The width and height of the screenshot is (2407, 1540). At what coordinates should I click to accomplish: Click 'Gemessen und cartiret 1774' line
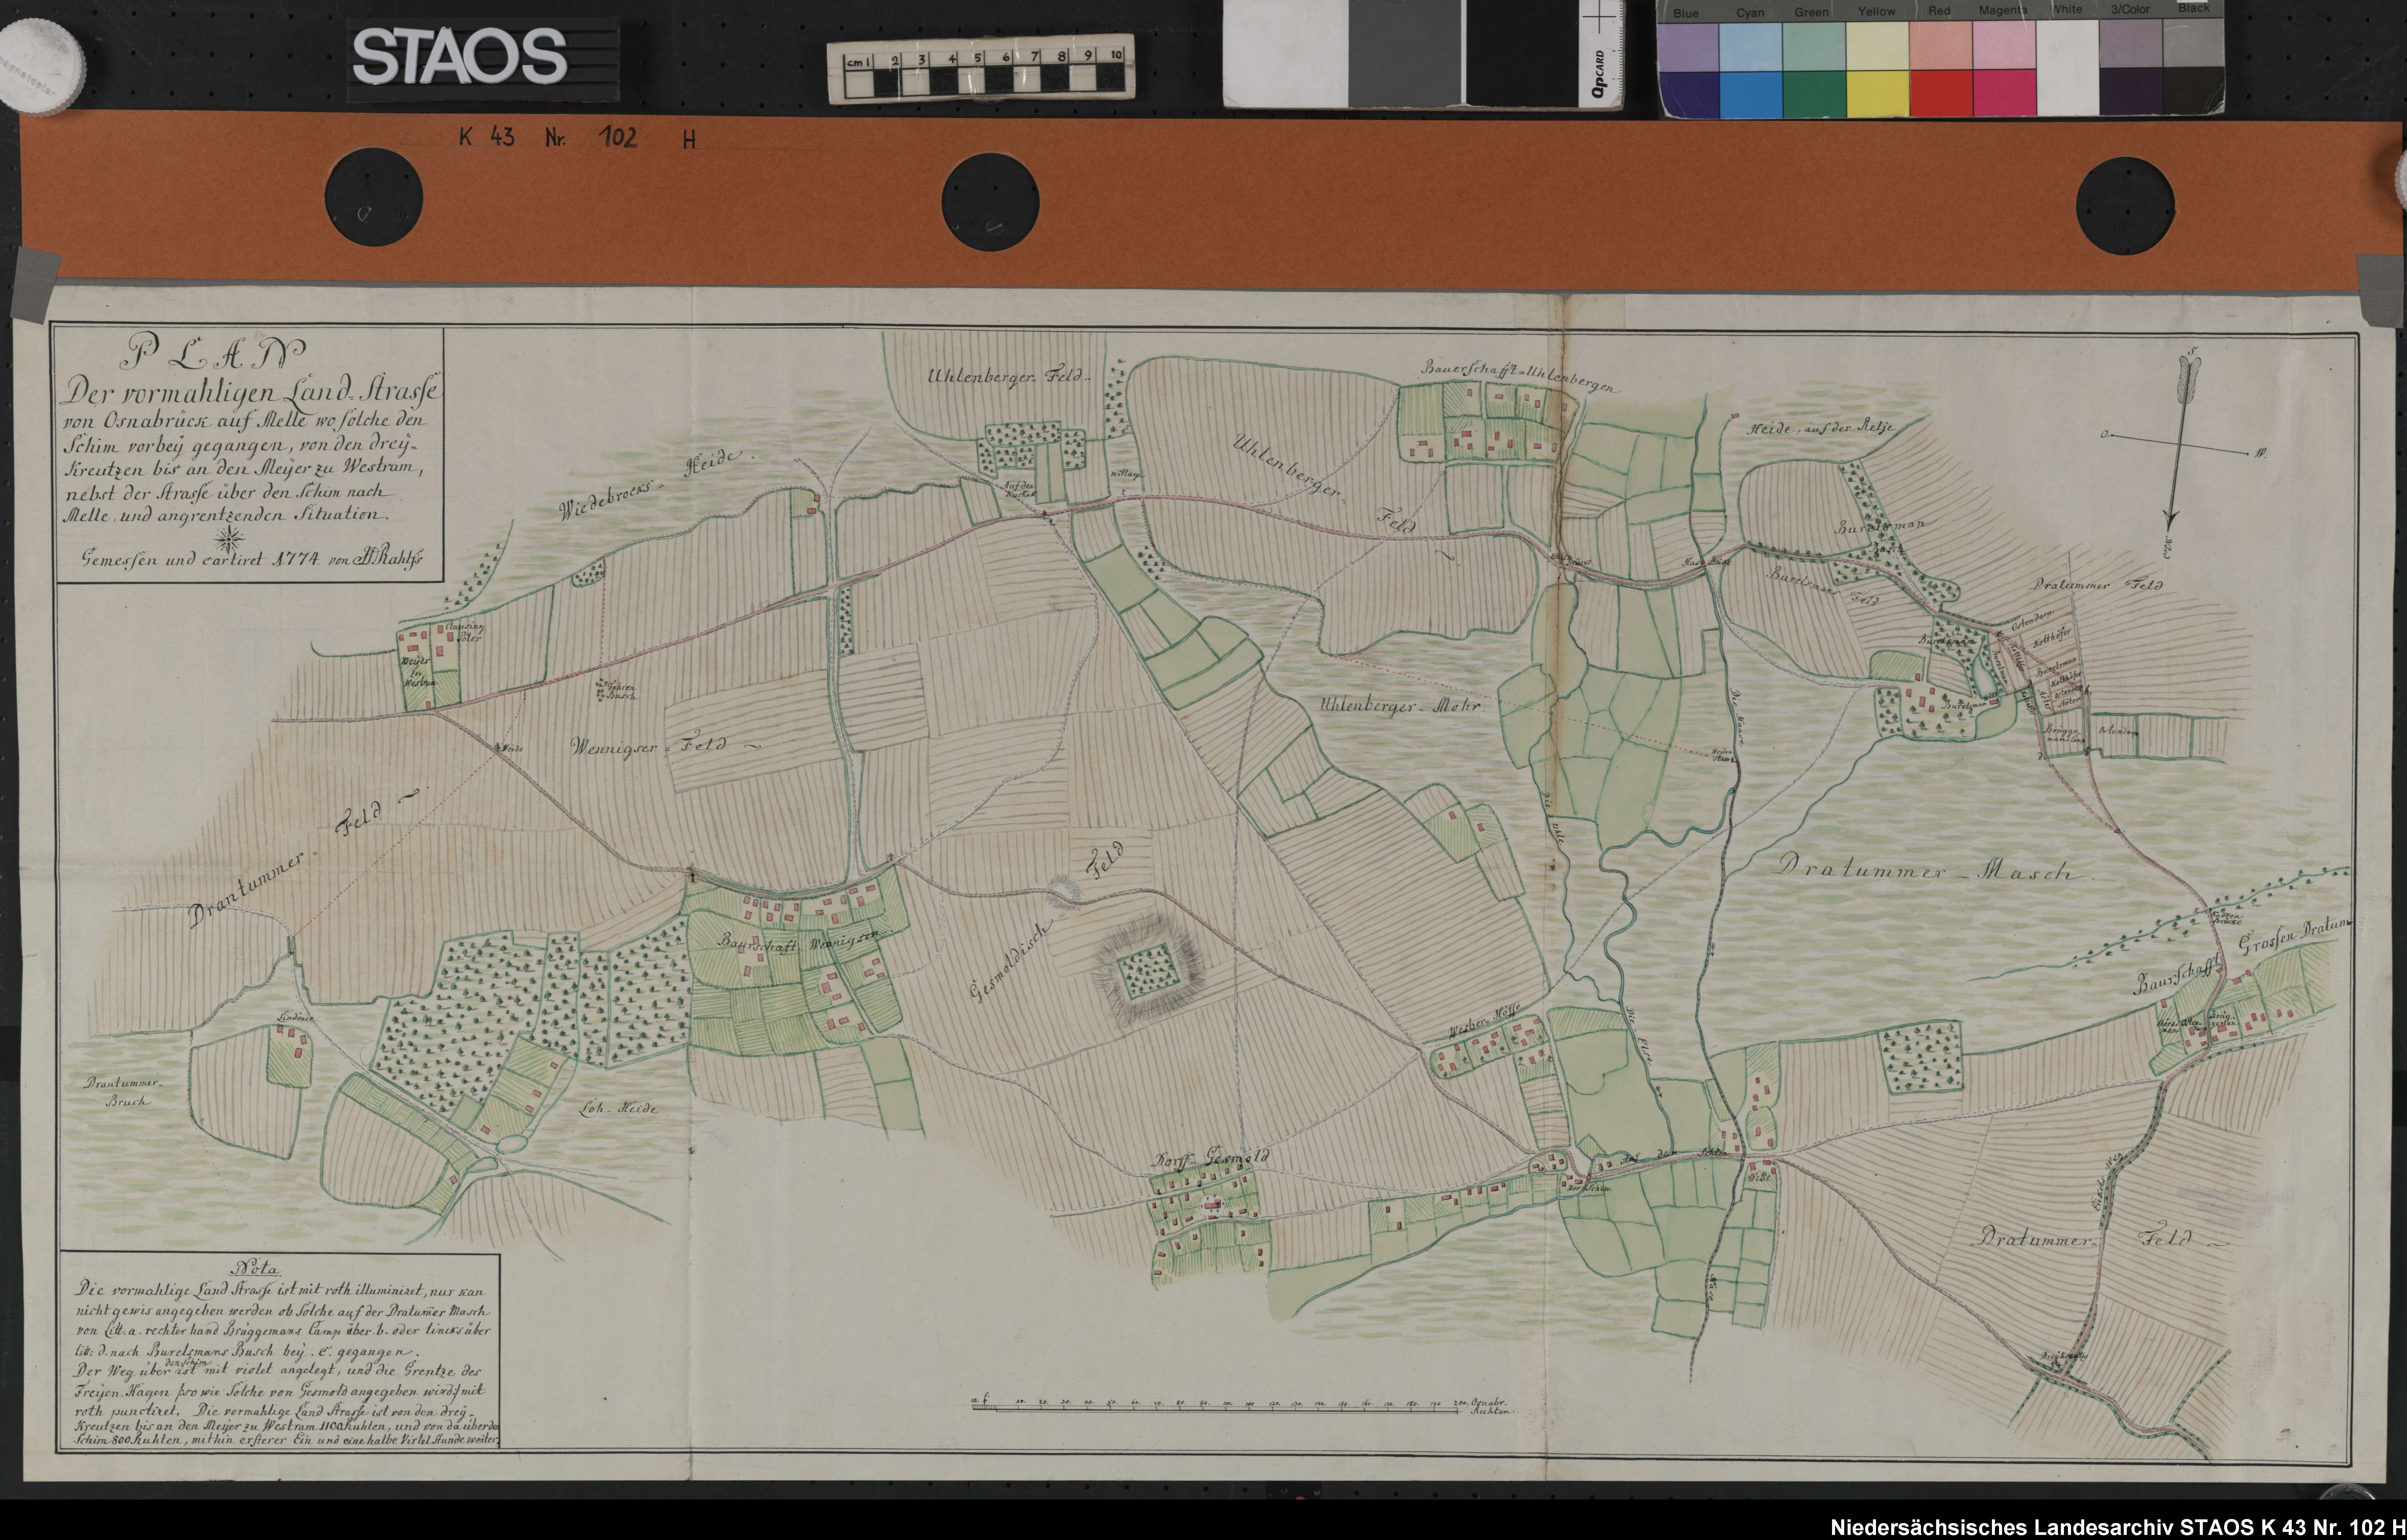(x=252, y=560)
